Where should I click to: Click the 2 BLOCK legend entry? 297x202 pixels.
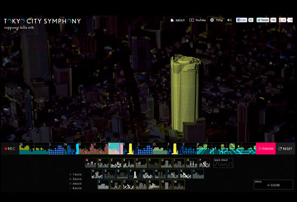point(75,179)
